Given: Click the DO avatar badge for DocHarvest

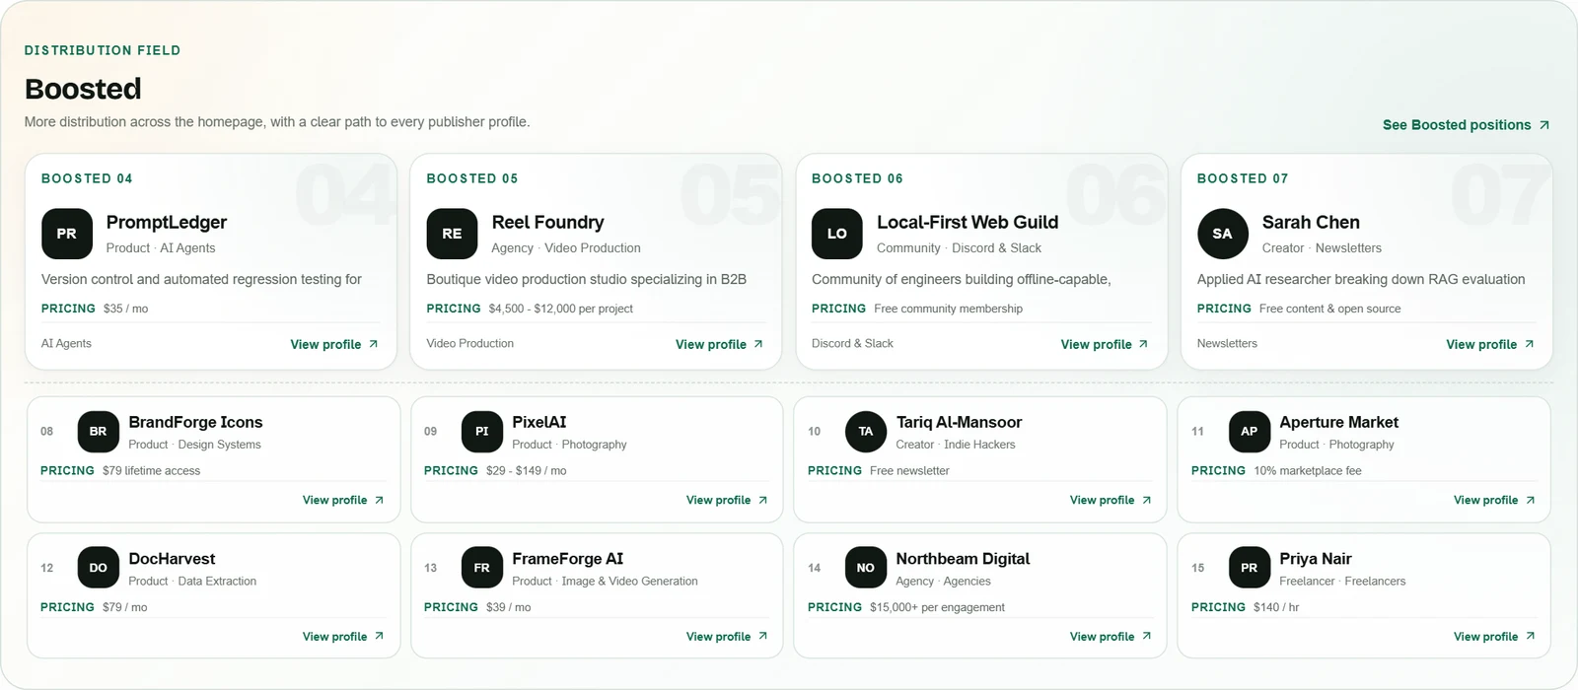Looking at the screenshot, I should point(98,568).
